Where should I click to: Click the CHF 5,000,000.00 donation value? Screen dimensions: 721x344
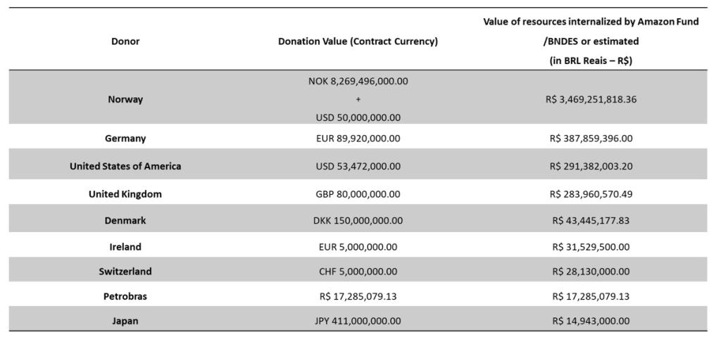point(358,272)
